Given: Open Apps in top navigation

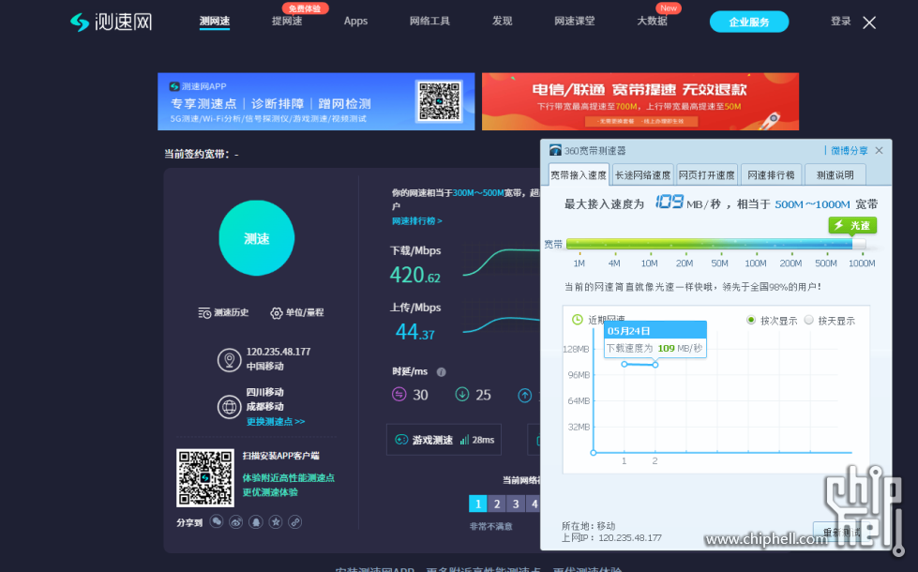Looking at the screenshot, I should click(x=356, y=21).
